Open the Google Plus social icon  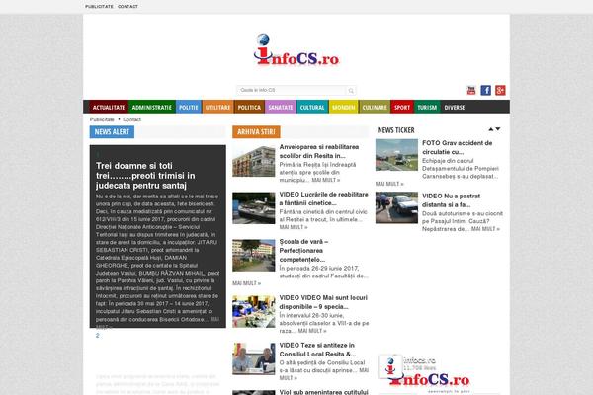pyautogui.click(x=500, y=90)
